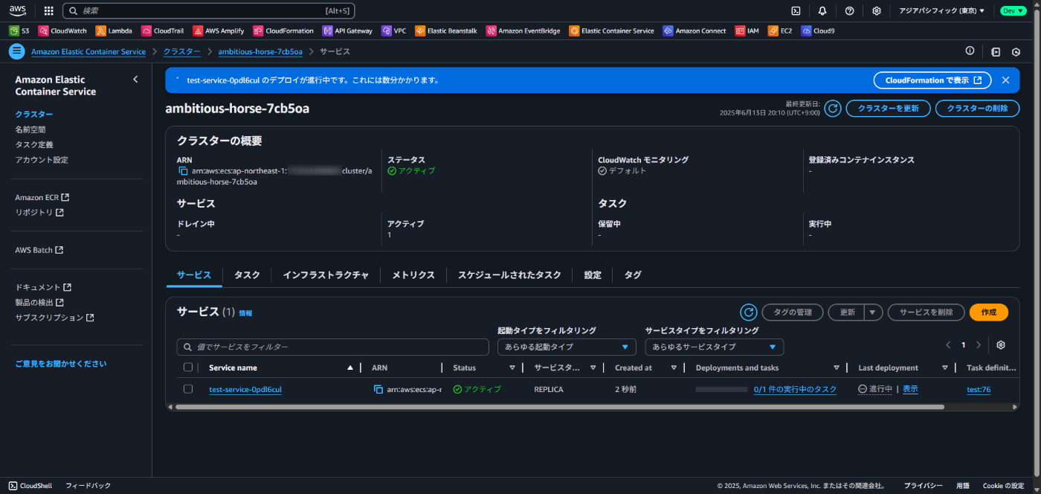Click the クラスターを更新 button

pyautogui.click(x=888, y=109)
